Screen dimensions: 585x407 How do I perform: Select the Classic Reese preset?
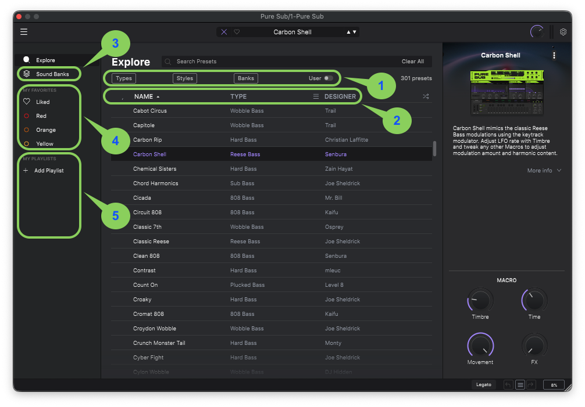[271, 242]
